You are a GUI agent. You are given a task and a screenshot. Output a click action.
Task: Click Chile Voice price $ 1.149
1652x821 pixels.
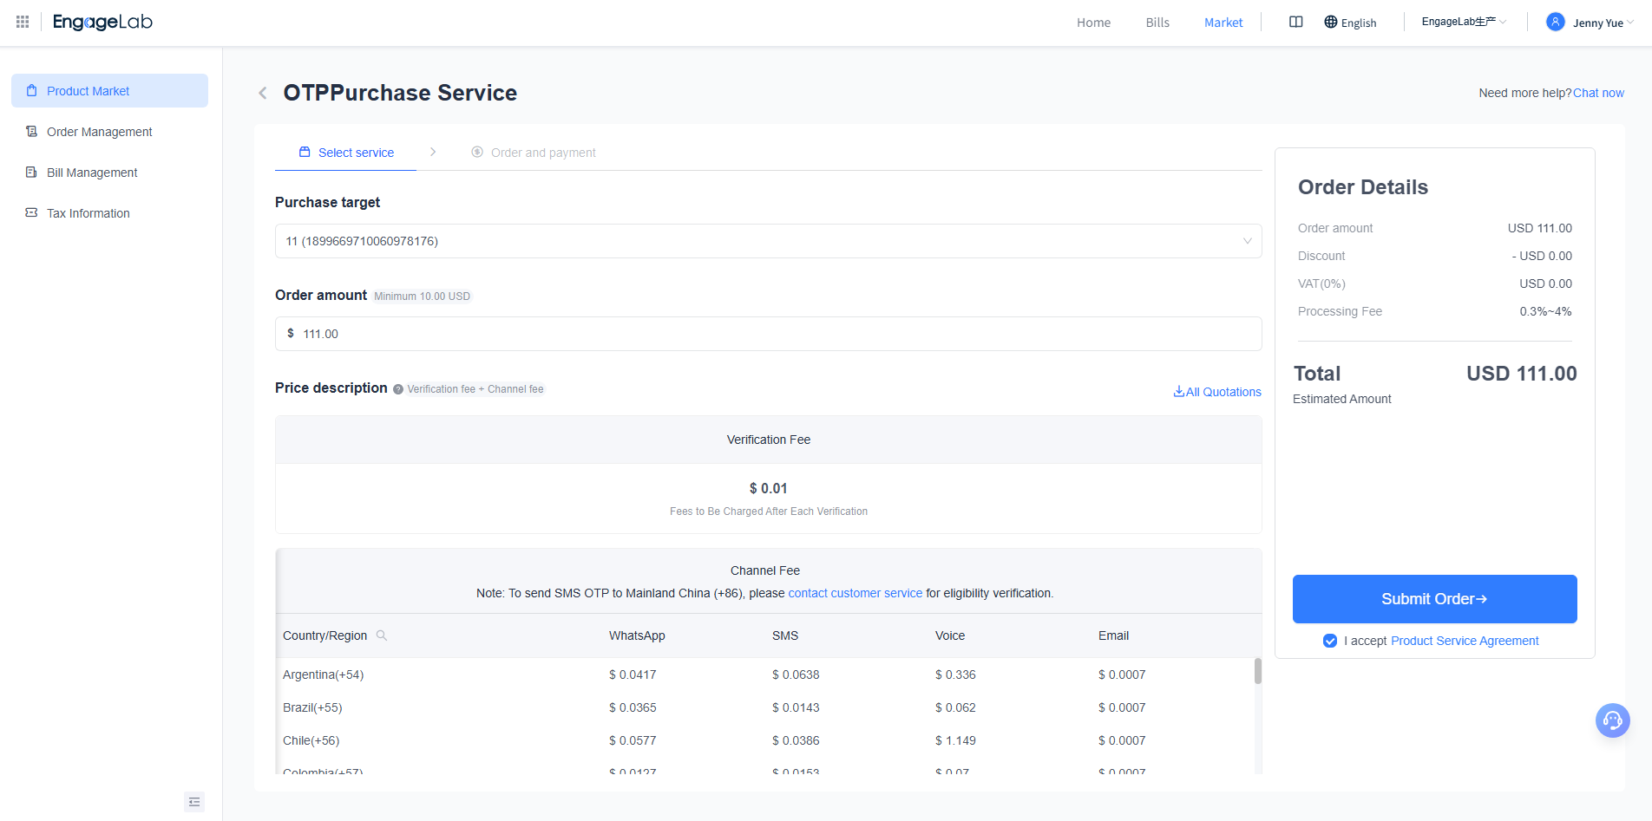click(x=955, y=740)
